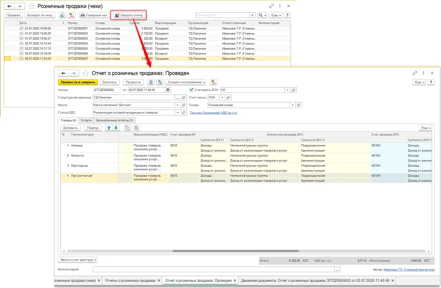The image size is (441, 288).
Task: Click the 'Подбор' button
Action: [93, 128]
